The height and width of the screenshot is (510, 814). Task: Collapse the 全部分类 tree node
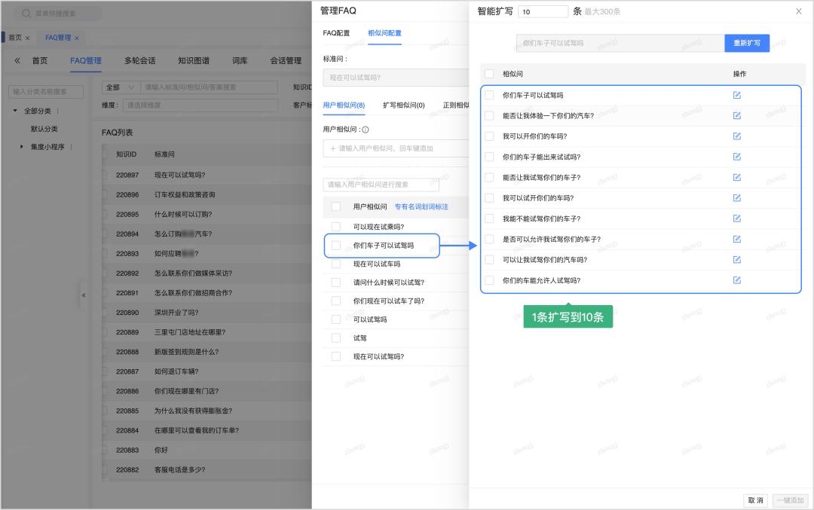pos(15,111)
